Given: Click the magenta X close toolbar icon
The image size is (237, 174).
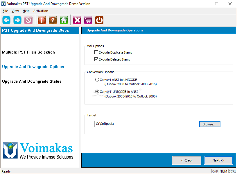Looking at the screenshot, I should (x=77, y=20).
